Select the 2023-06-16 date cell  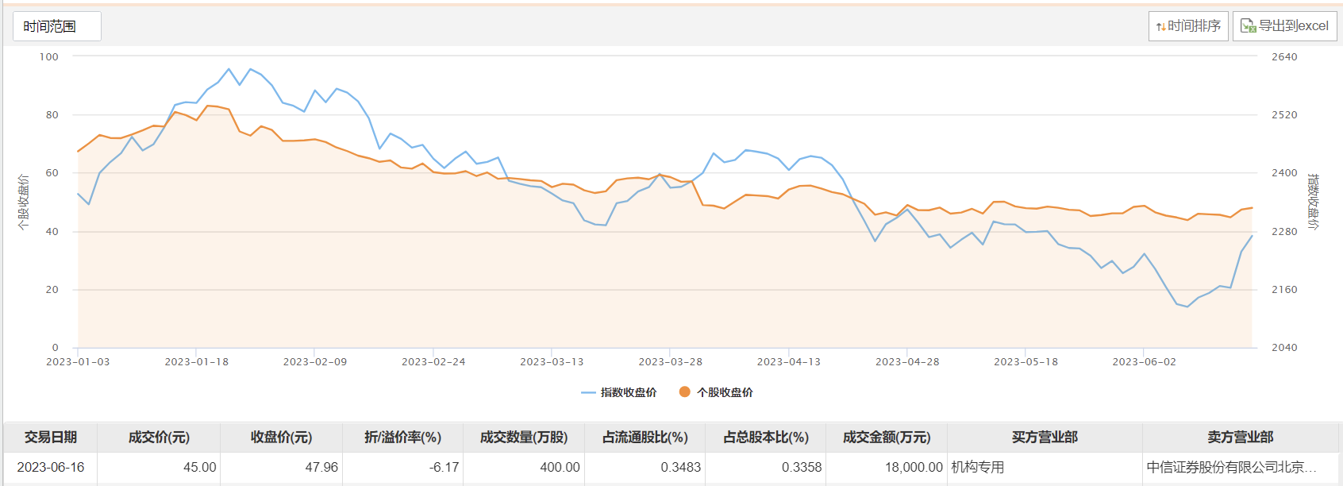[x=51, y=467]
